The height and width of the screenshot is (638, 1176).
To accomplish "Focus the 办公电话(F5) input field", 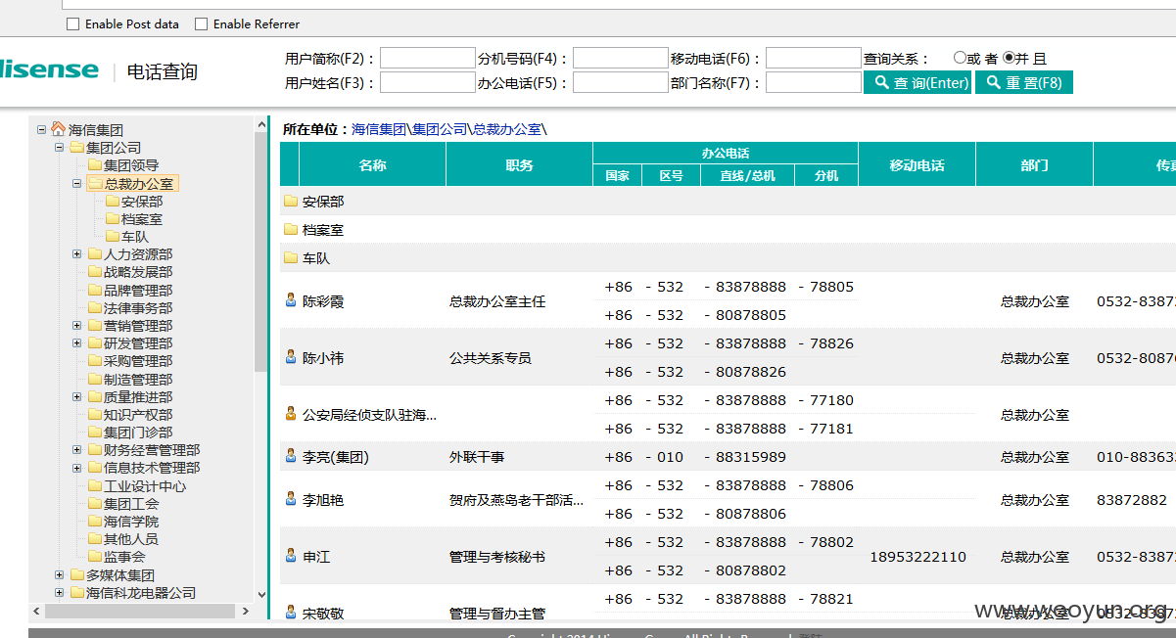I will coord(621,83).
